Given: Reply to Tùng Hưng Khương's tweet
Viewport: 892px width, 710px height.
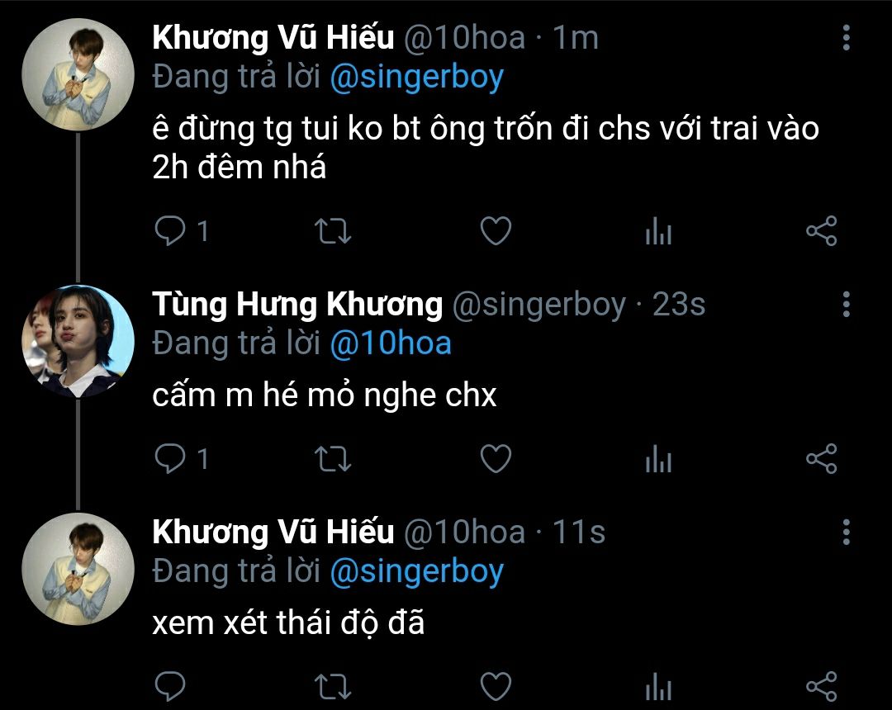Looking at the screenshot, I should [170, 459].
